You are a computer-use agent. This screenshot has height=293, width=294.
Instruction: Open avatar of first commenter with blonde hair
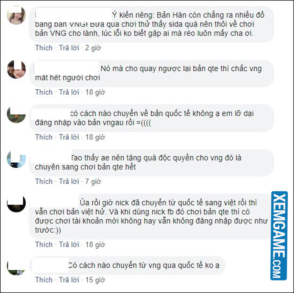pos(16,16)
